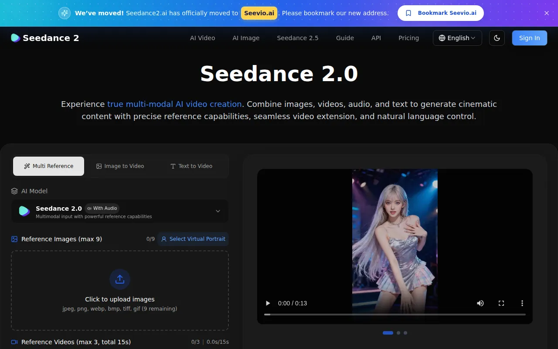Open the video player more options menu

click(x=522, y=303)
